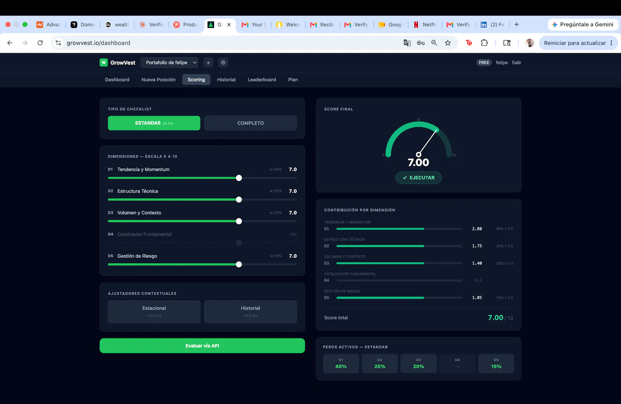Click Salir to log out
Screen dimensions: 621x404
point(517,62)
